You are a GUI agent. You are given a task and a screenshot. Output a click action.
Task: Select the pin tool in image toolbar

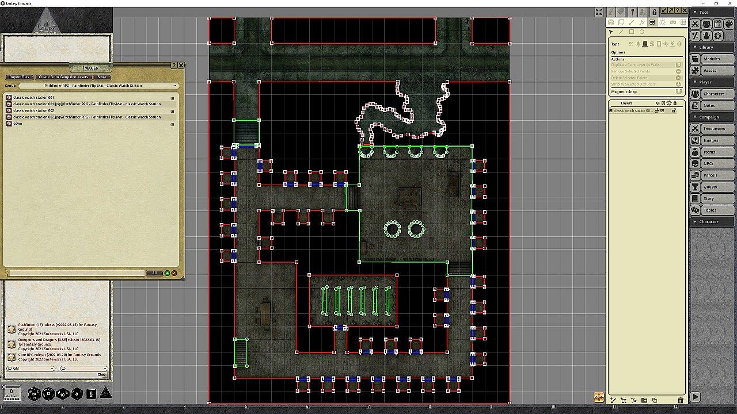pyautogui.click(x=632, y=12)
